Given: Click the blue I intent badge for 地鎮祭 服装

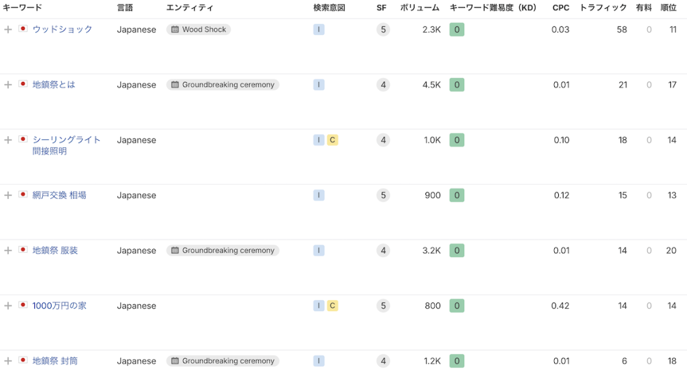Looking at the screenshot, I should tap(319, 251).
